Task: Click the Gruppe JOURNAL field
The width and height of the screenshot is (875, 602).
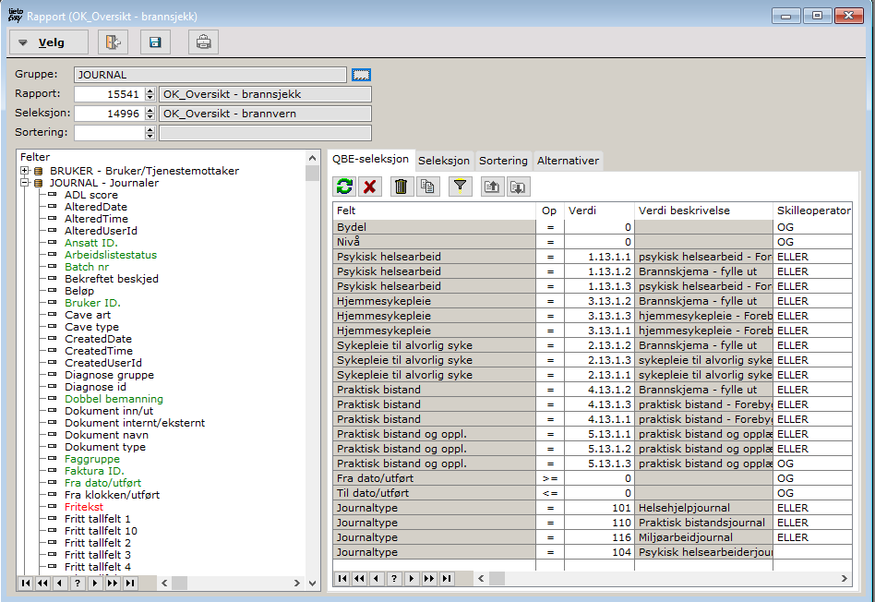Action: (210, 75)
